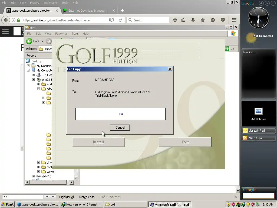Image resolution: width=277 pixels, height=208 pixels.
Task: Open Scratch Pad gadget in sidebar
Action: click(x=259, y=131)
